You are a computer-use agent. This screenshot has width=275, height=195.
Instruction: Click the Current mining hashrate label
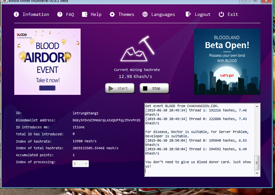[x=137, y=70]
